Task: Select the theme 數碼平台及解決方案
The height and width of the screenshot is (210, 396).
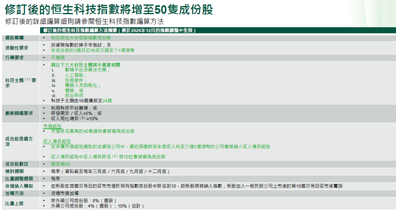Action: (87, 70)
